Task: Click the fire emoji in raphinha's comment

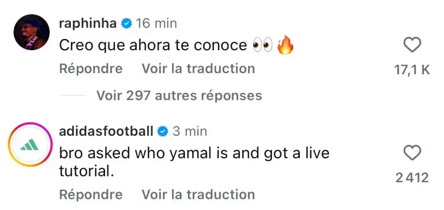Action: [285, 45]
